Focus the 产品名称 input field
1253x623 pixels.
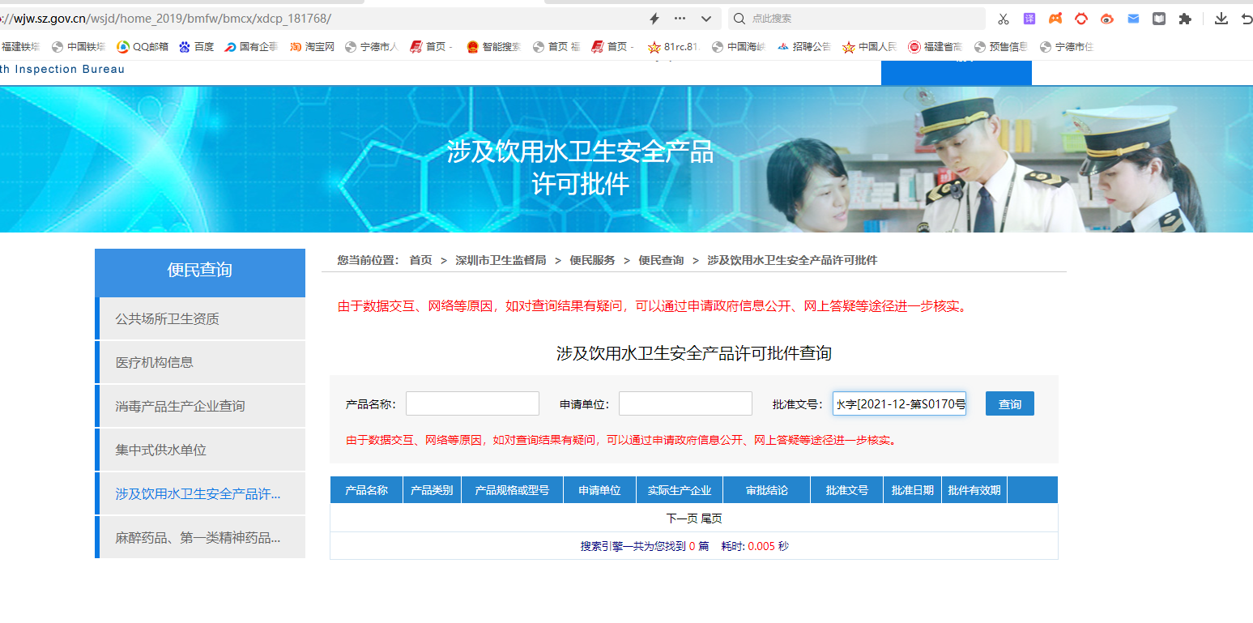point(472,403)
